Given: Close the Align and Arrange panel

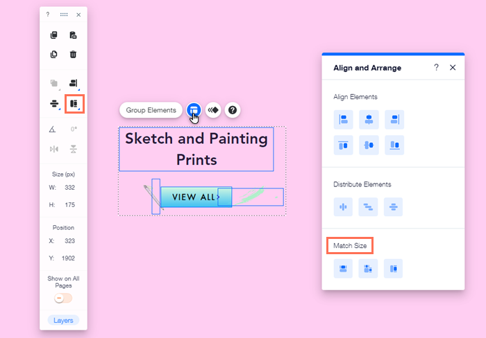Looking at the screenshot, I should tap(453, 67).
